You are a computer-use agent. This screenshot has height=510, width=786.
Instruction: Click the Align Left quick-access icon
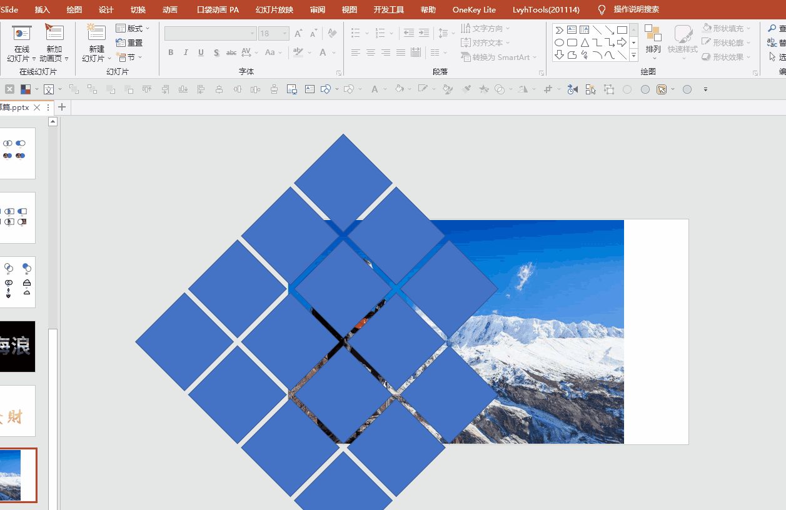[x=201, y=89]
